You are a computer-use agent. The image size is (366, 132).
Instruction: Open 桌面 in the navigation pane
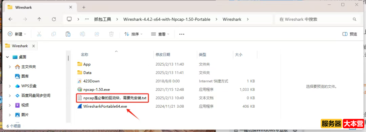pos(23,57)
